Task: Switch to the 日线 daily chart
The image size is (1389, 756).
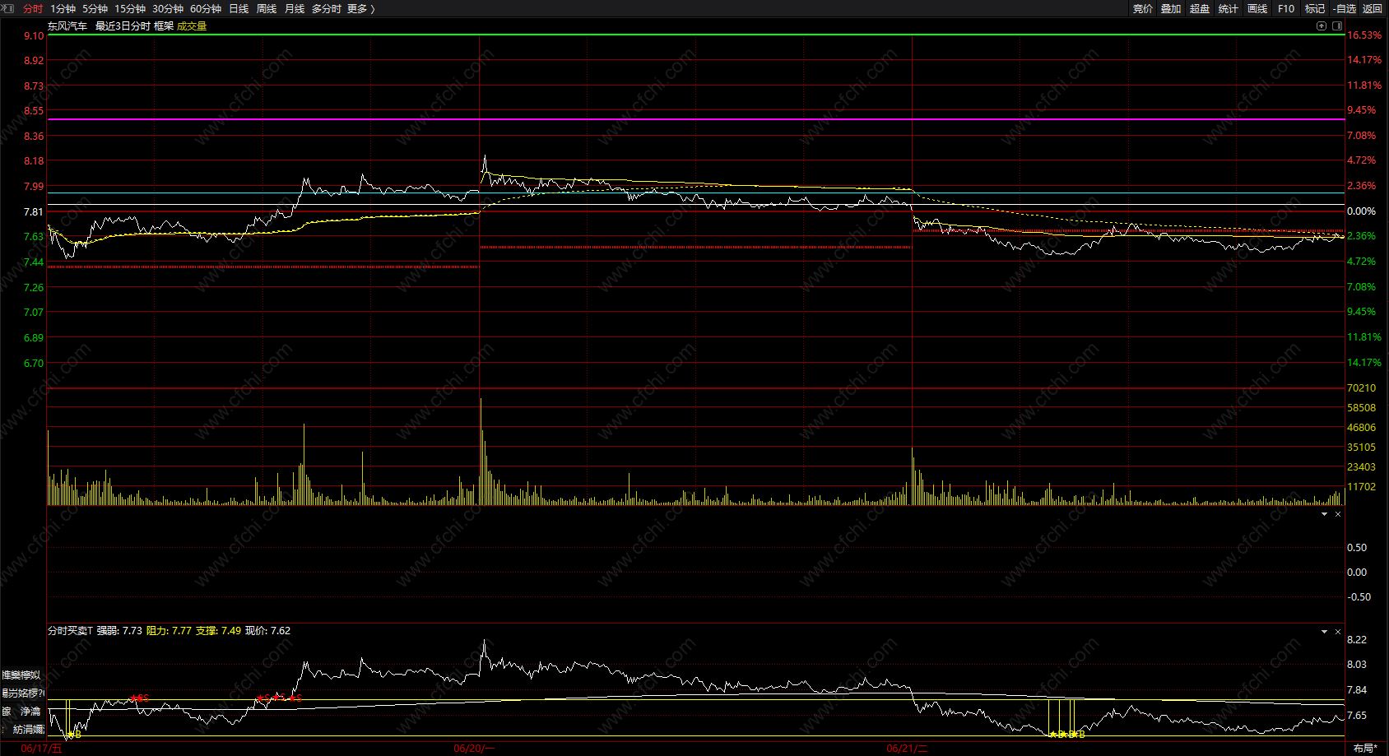Action: coord(239,8)
